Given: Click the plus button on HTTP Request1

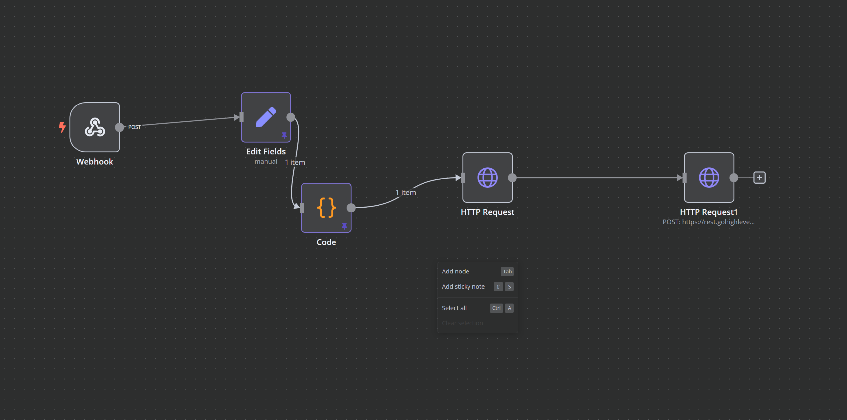Looking at the screenshot, I should point(758,177).
